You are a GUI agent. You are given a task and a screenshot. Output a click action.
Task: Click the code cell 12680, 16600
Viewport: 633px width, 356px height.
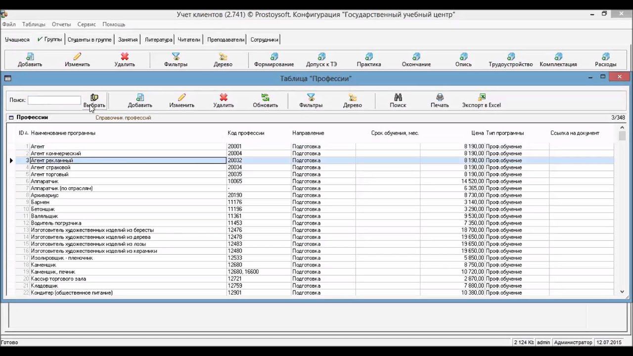[x=259, y=272]
